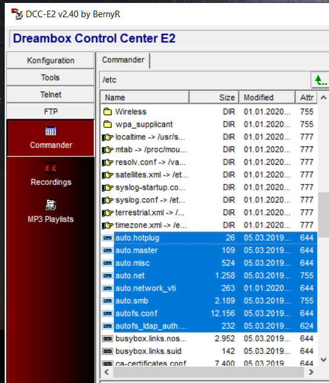Select the auto.net file name

[x=130, y=276]
